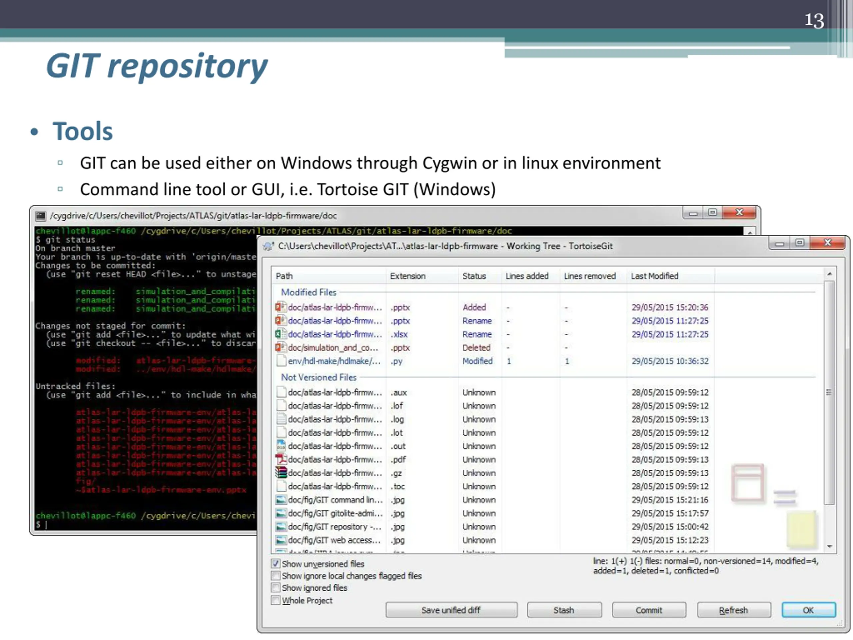Click the .xlsx extension cell
This screenshot has width=853, height=640.
pos(399,334)
